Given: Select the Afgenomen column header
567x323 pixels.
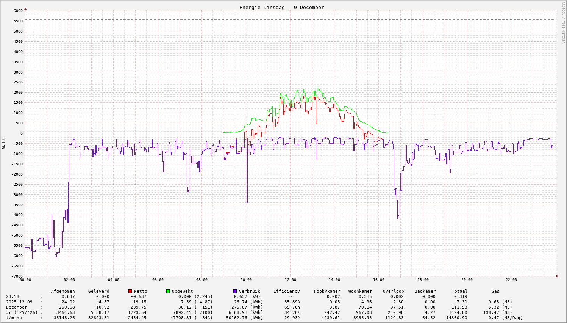Looking at the screenshot, I should 63,291.
